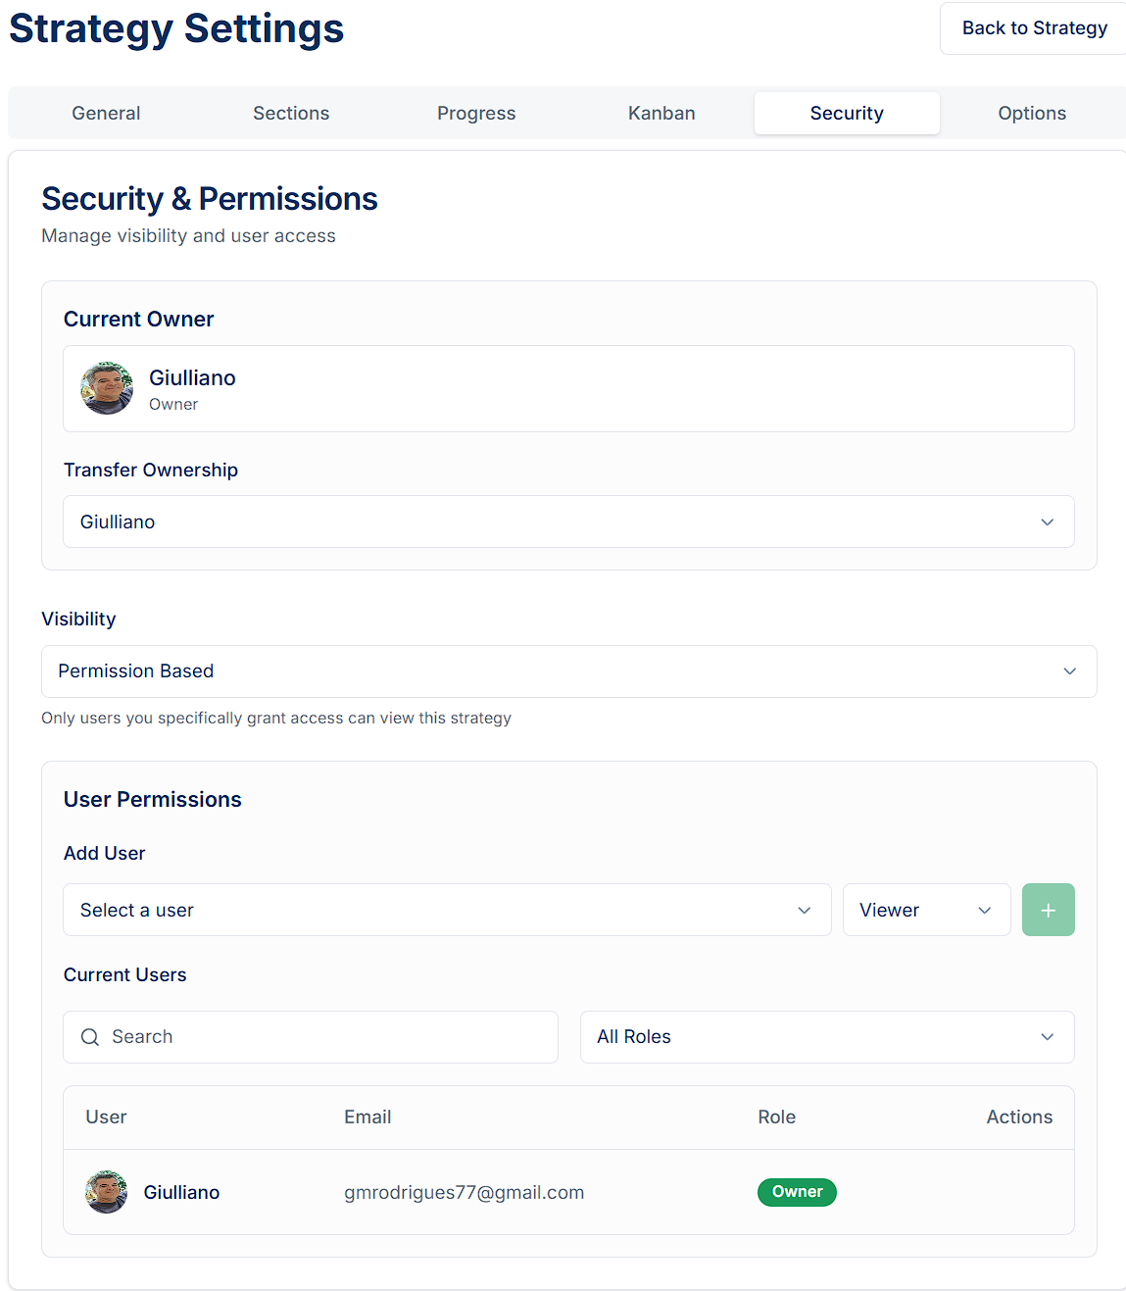Expand the Permission Based visibility dropdown
The height and width of the screenshot is (1291, 1126).
coord(568,671)
